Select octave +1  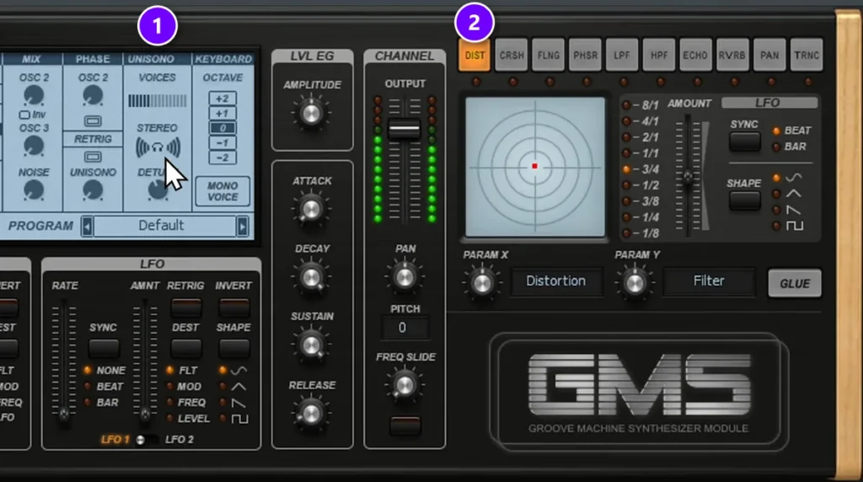[x=222, y=114]
